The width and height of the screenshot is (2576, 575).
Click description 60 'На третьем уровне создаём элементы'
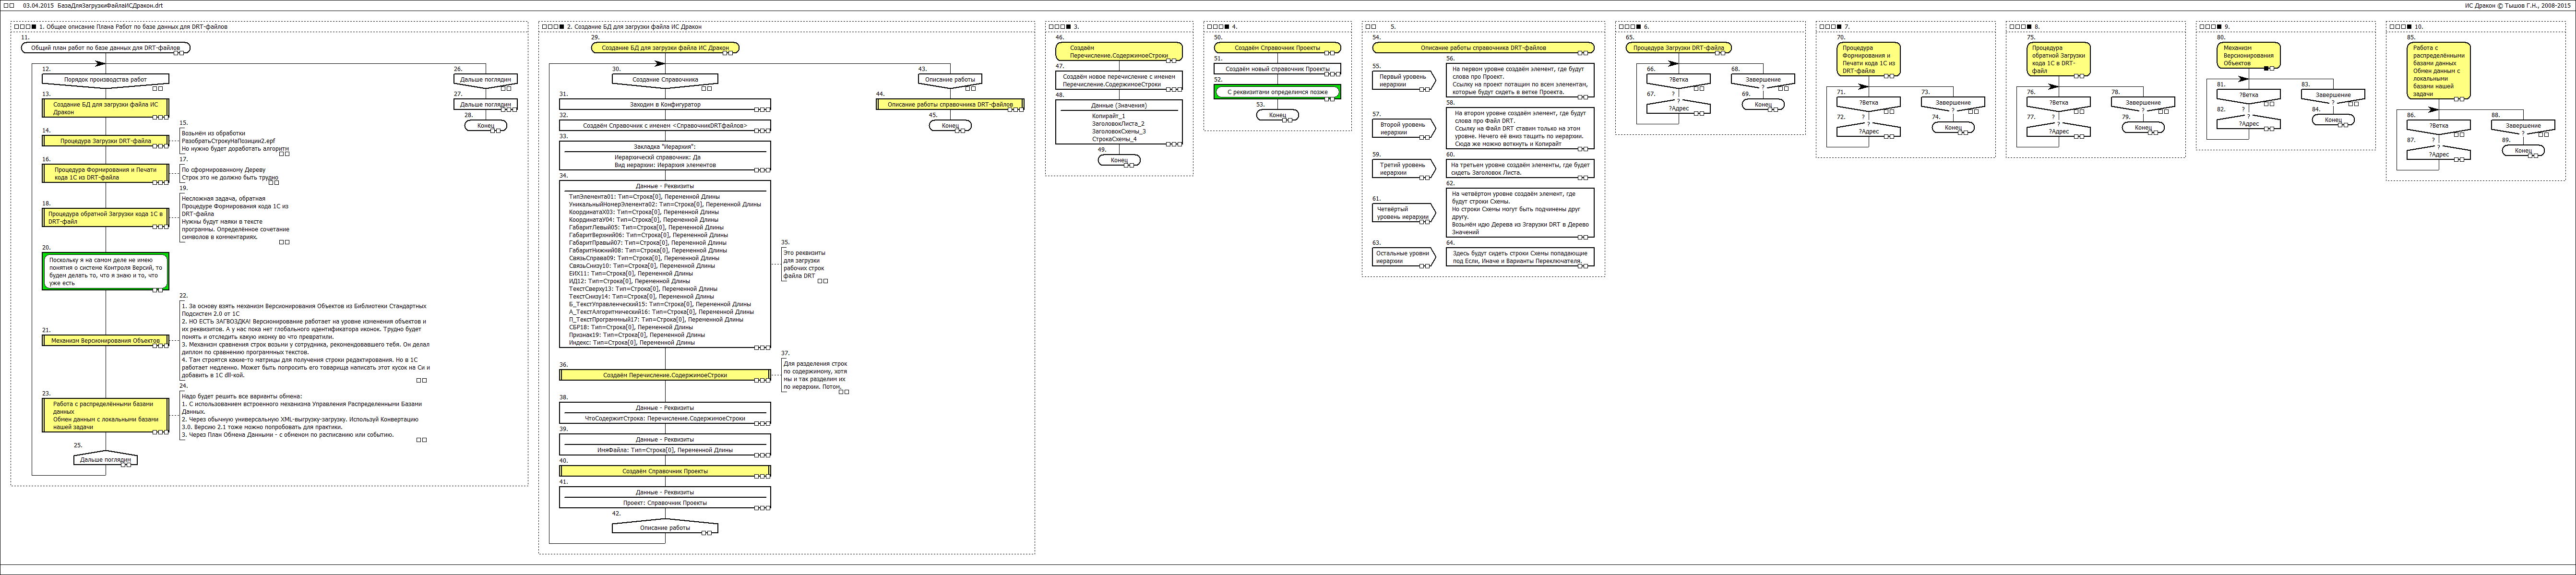pos(1520,168)
